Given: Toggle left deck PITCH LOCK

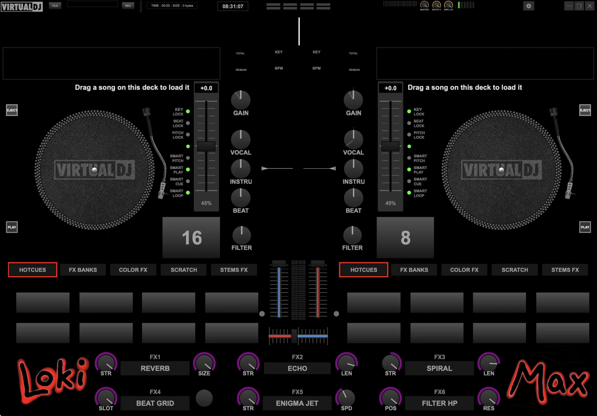Looking at the screenshot, I should [188, 135].
